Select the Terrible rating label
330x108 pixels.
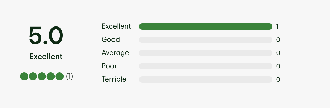114,79
